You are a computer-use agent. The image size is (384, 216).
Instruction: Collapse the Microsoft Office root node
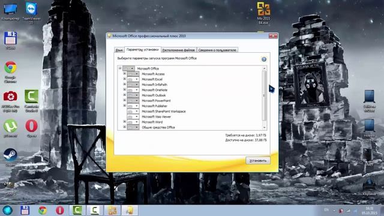click(x=120, y=68)
